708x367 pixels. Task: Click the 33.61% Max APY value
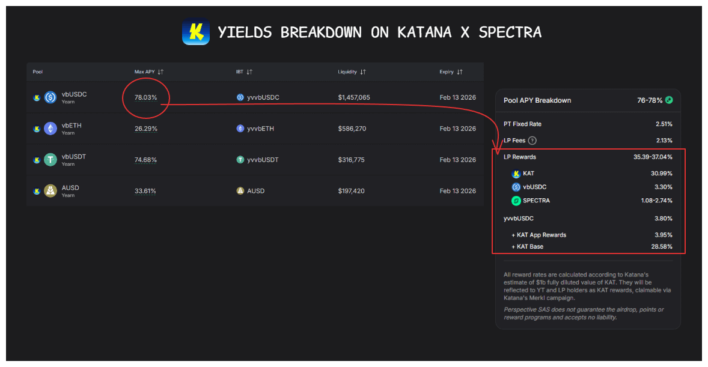pos(145,191)
